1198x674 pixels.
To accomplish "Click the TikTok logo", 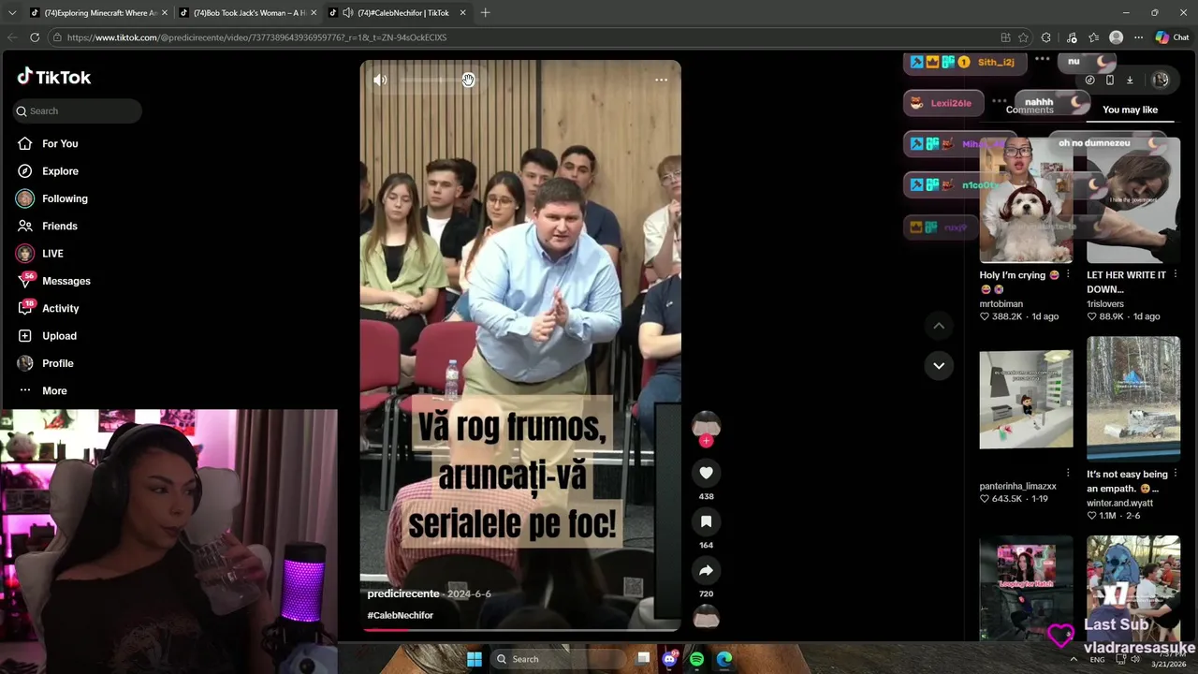I will 54,77.
